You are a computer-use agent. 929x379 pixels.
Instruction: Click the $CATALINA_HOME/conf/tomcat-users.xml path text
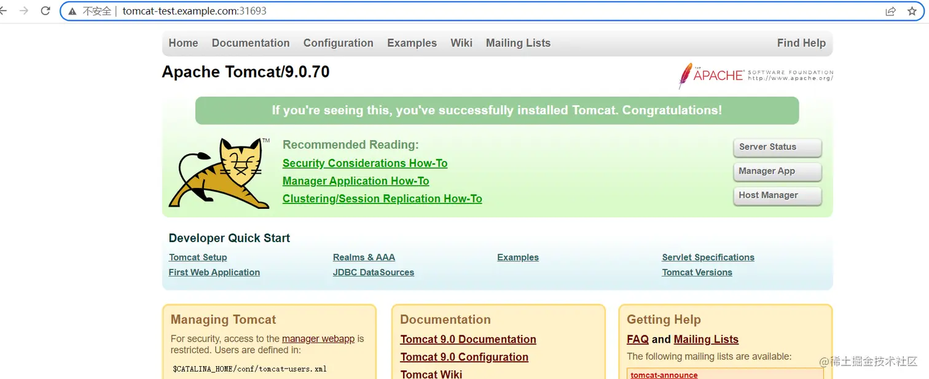tap(250, 369)
